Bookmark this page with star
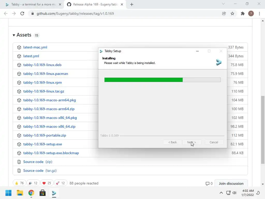The height and width of the screenshot is (199, 265). pos(232,13)
